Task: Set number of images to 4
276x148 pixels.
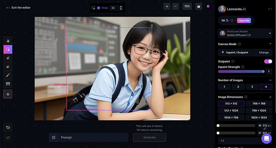Action: (x=266, y=87)
